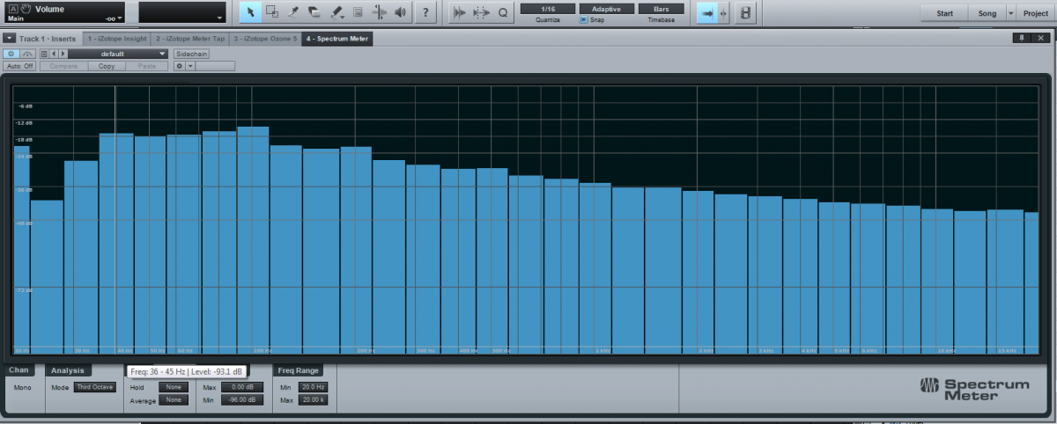Select the Arrow tool
Screen dimensions: 1057x424
click(x=250, y=12)
